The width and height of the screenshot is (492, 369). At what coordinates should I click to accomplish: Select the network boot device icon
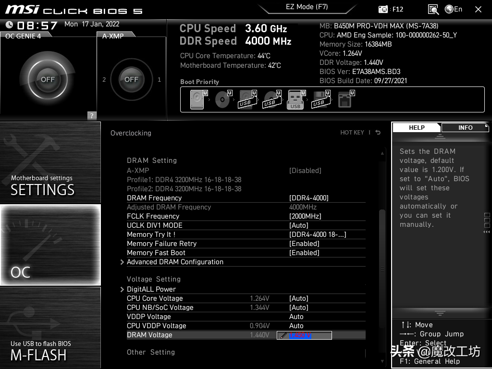click(x=346, y=99)
